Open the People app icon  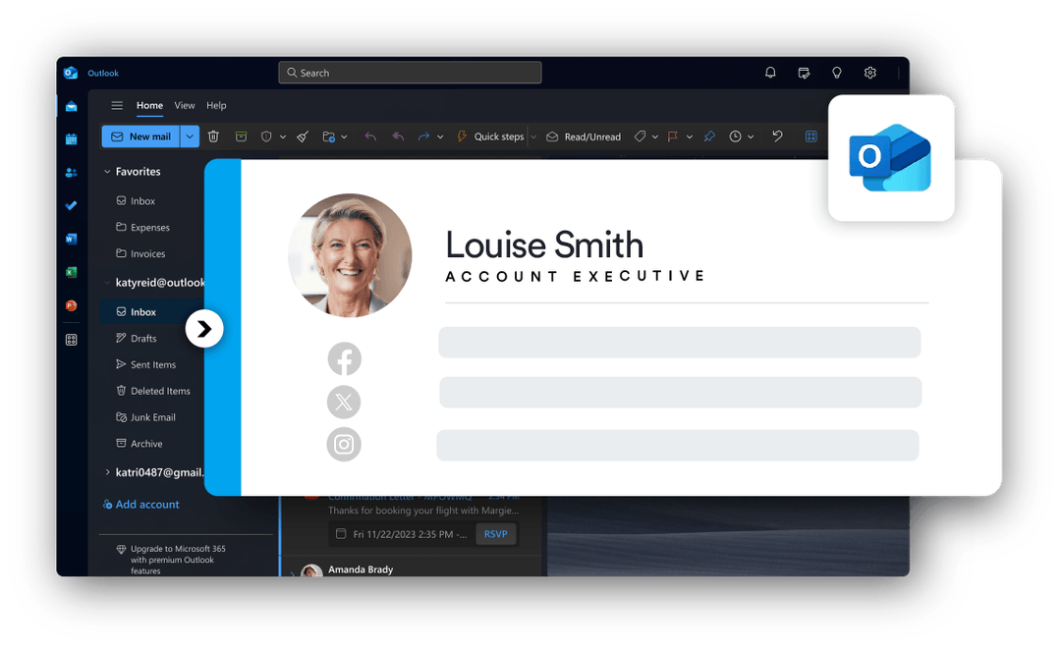click(71, 173)
